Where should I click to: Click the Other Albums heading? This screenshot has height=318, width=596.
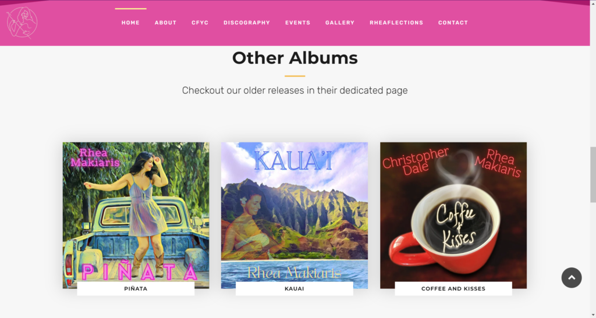coord(295,58)
